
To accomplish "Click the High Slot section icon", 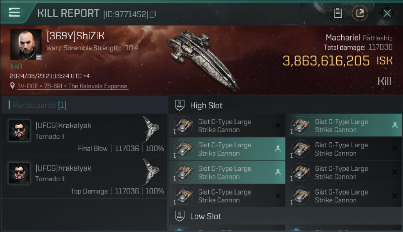I will tap(180, 105).
